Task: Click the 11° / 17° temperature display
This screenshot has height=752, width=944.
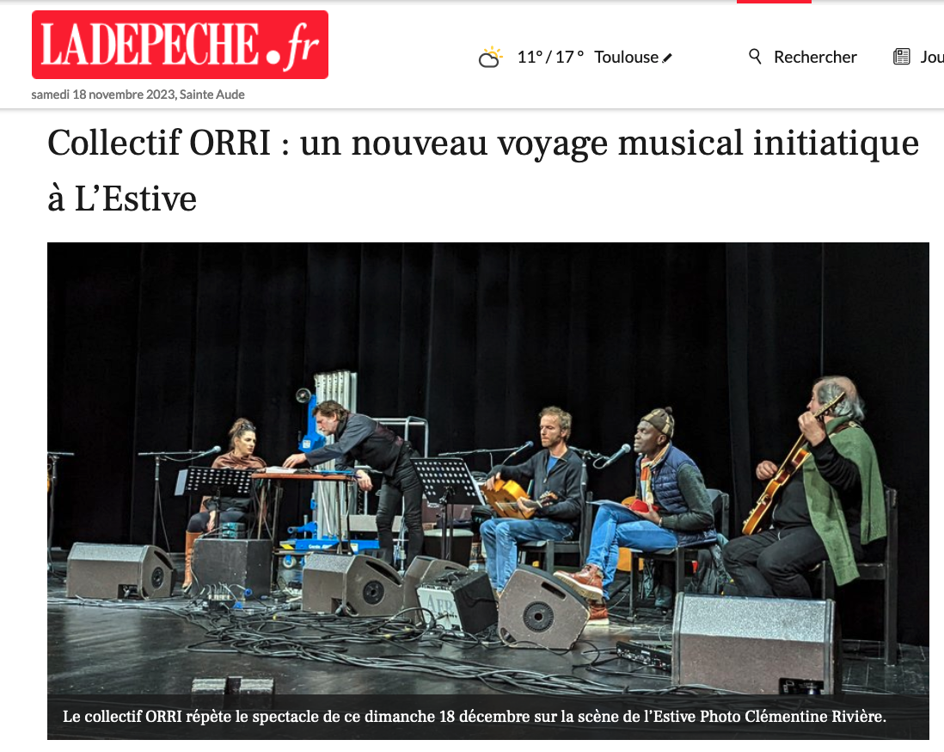Action: click(550, 57)
